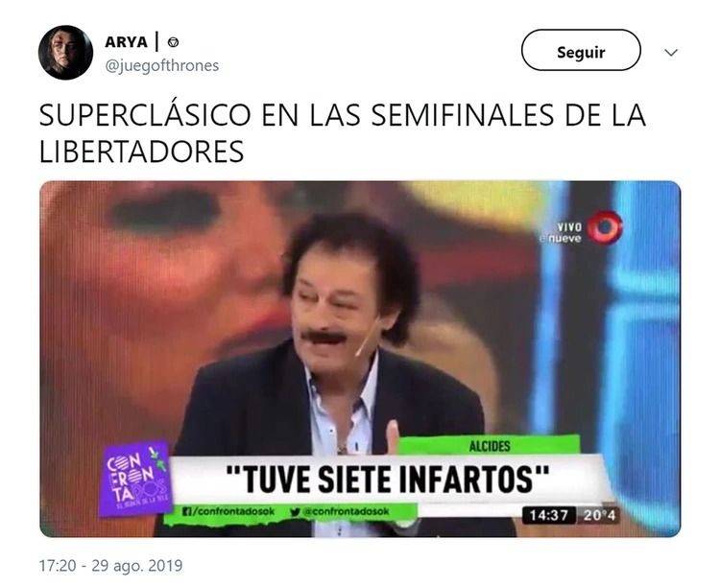Click the SUPERCLÁSICO tweet text
Viewport: 720px width, 586px height.
tap(343, 133)
